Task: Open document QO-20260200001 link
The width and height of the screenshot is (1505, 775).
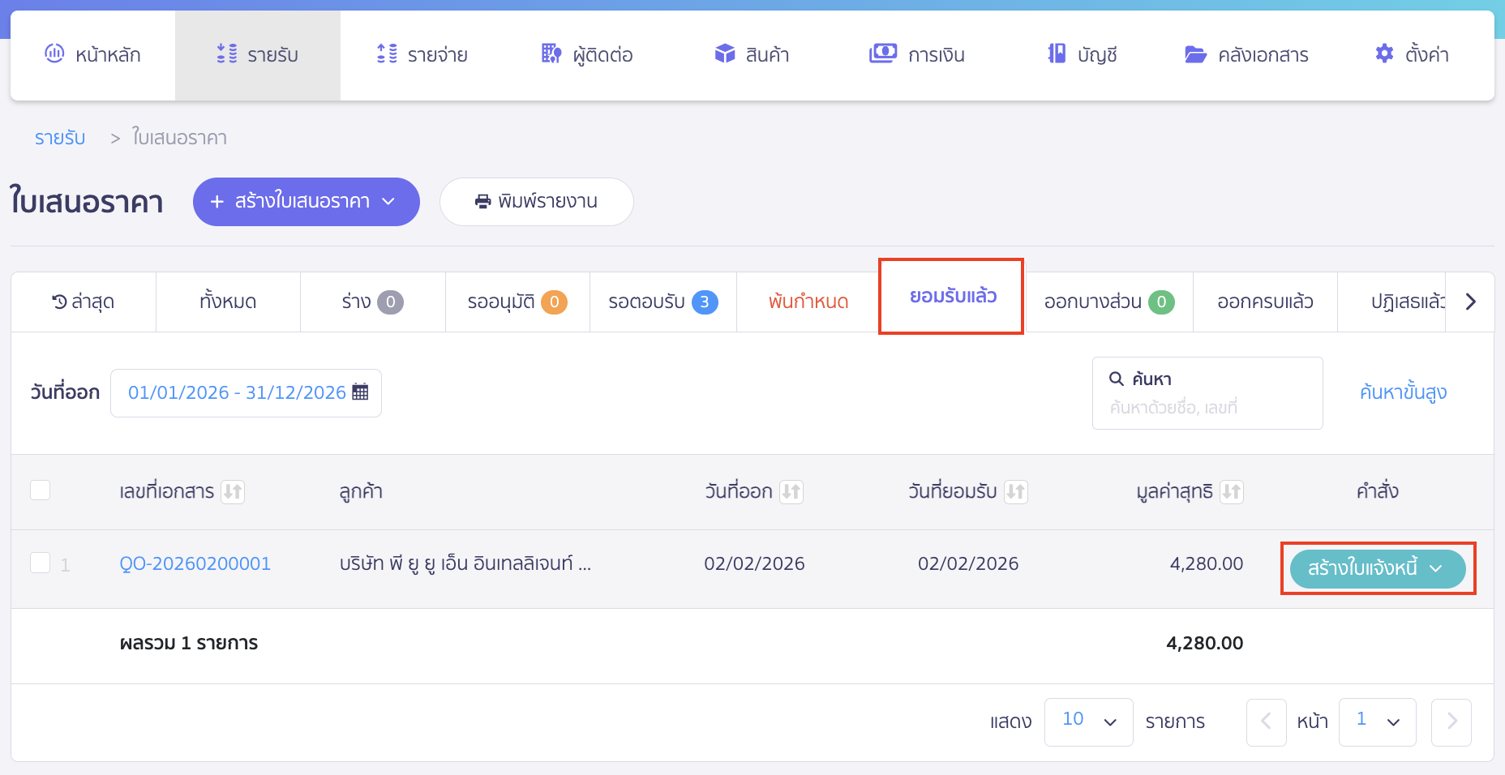Action: coord(195,563)
